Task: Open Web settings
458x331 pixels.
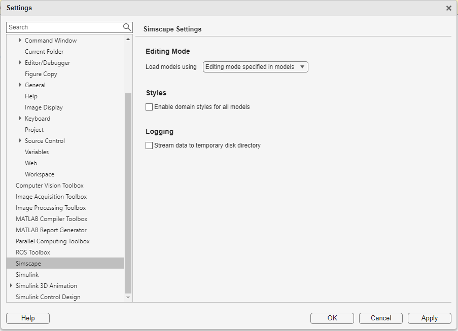Action: coord(30,163)
